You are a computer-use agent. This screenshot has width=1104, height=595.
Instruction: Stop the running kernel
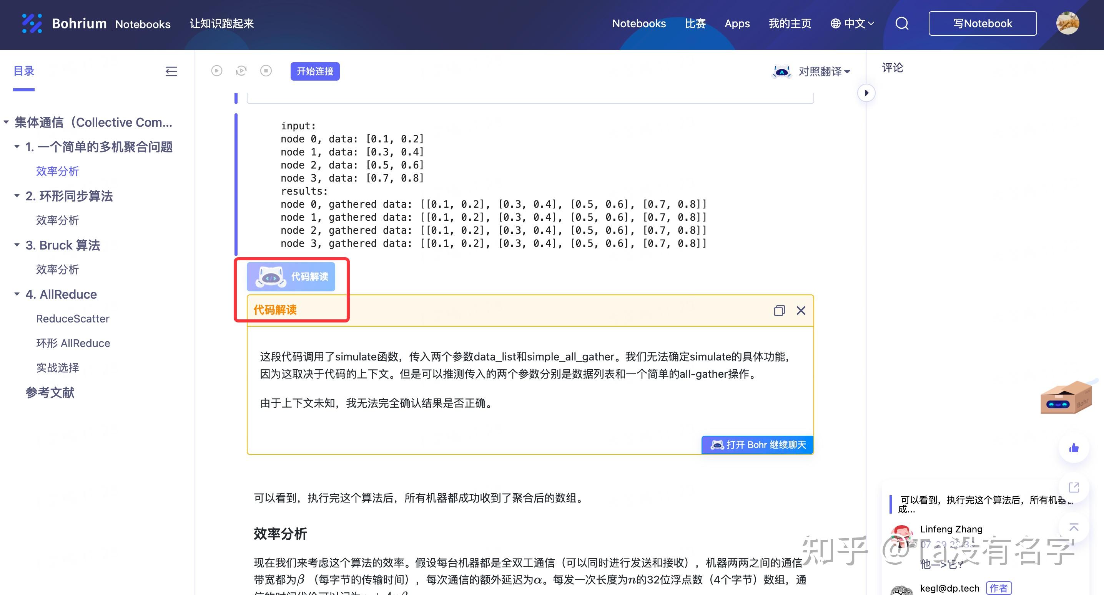[x=266, y=71]
